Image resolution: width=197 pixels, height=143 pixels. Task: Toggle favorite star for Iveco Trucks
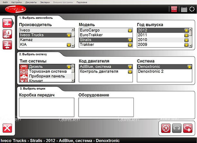coord(69,35)
